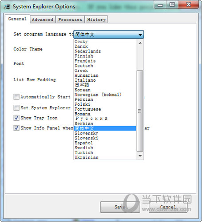Select Cesky in the language list
Viewport: 202px width, 222px height.
[x=105, y=42]
